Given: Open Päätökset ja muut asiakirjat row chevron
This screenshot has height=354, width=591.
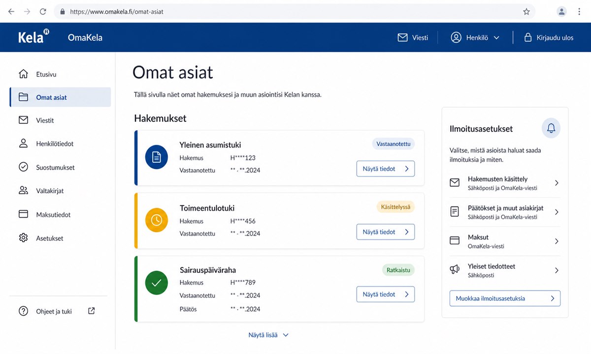Looking at the screenshot, I should [557, 212].
